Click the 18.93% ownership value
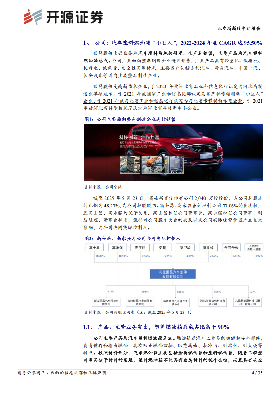 click(123, 256)
